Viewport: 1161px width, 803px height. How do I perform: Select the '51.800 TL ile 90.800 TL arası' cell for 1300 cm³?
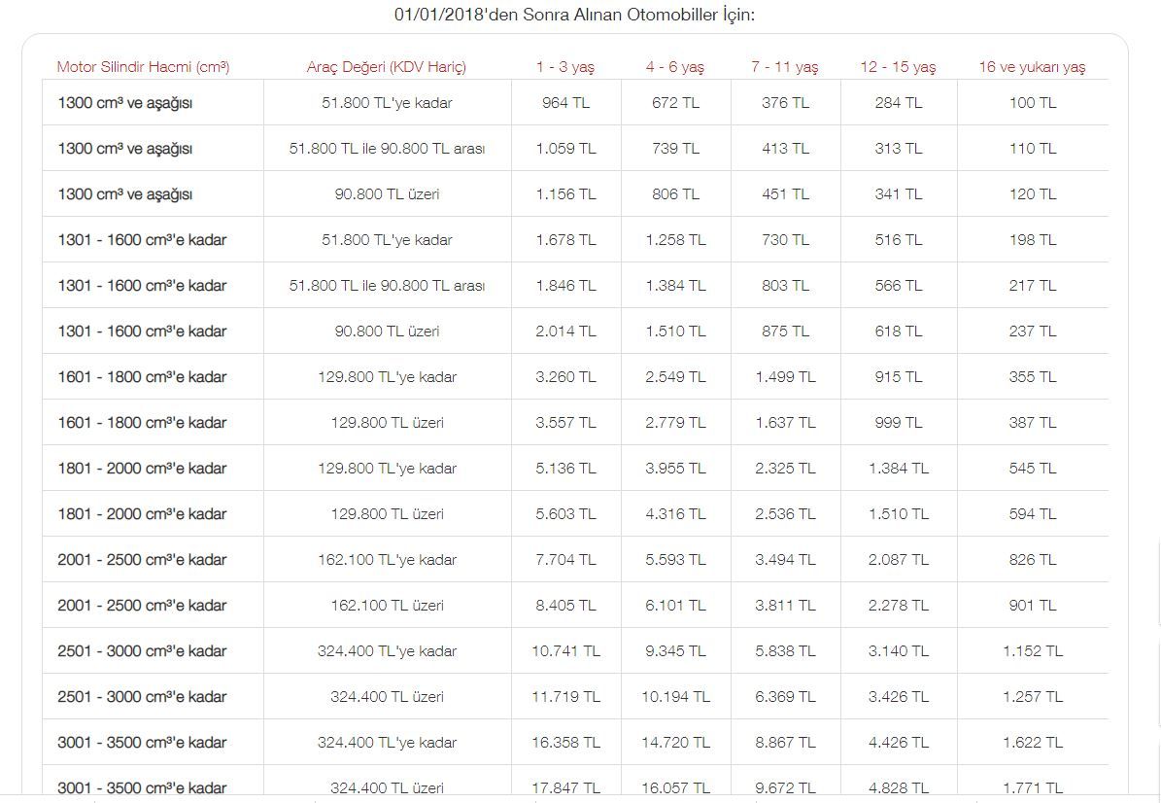[x=387, y=149]
